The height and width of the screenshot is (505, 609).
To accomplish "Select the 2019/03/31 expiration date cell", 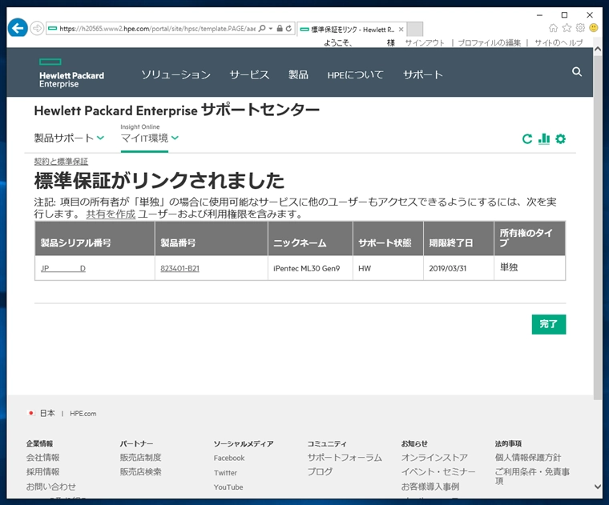I will (458, 268).
